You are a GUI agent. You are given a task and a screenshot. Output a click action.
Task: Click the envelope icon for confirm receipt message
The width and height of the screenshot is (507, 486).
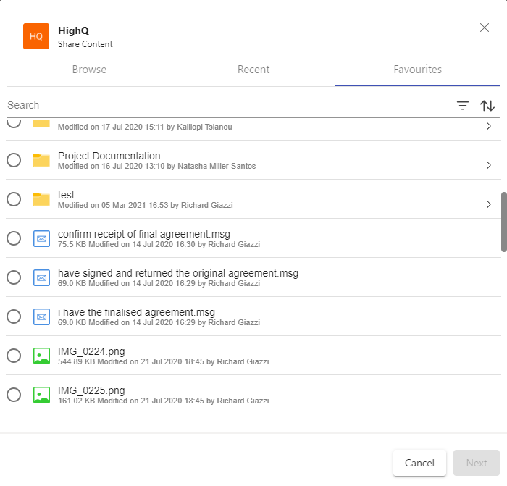point(41,238)
